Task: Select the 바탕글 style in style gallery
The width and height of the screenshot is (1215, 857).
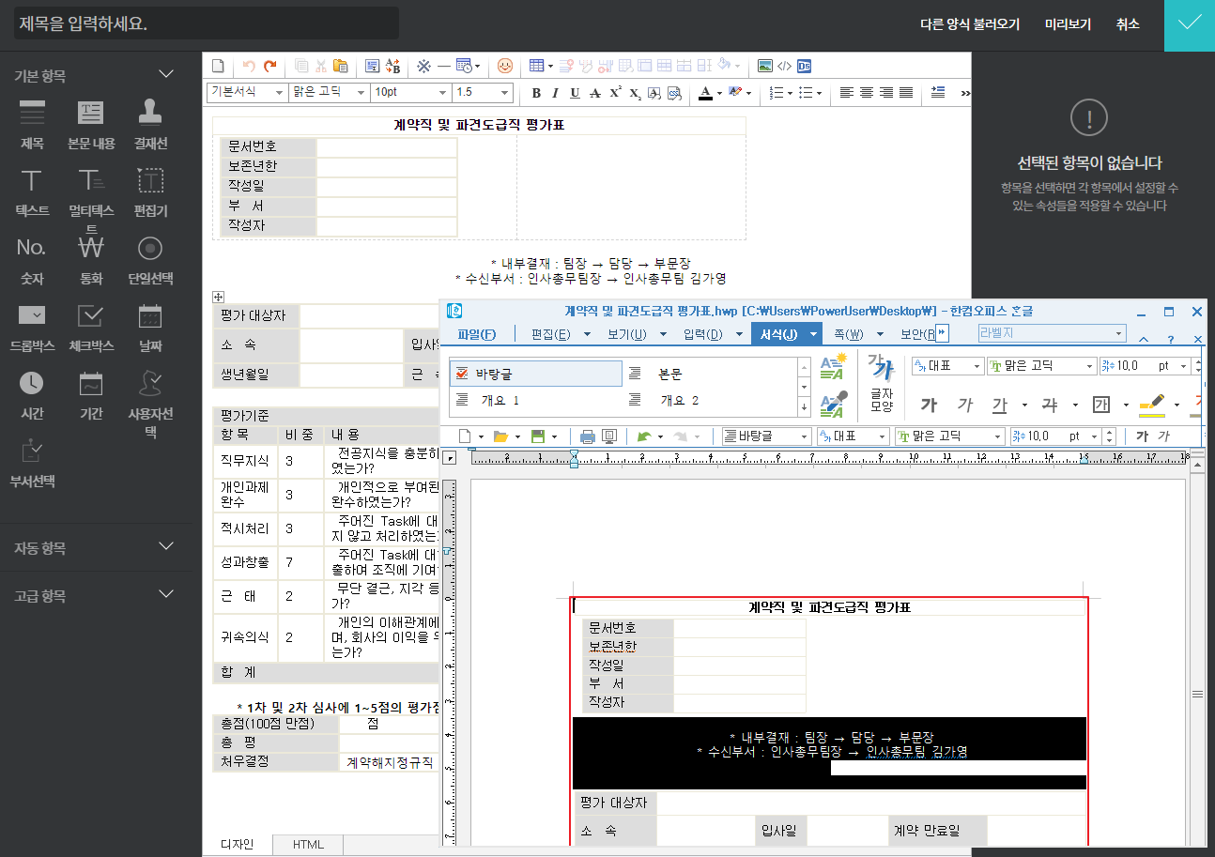Action: [x=535, y=374]
